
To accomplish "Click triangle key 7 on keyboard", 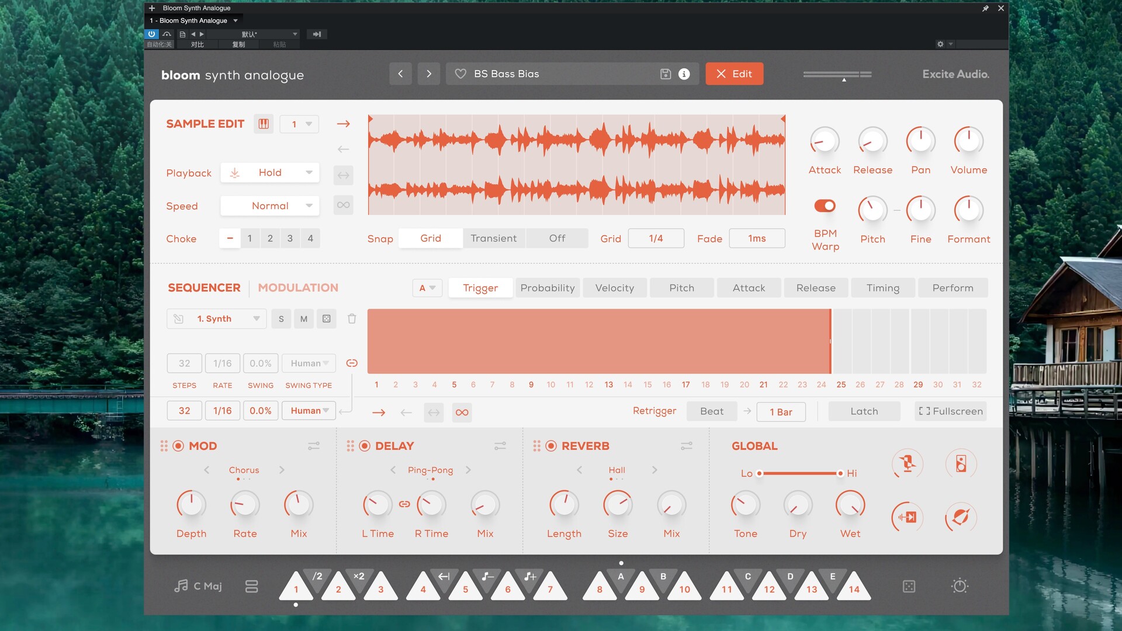I will click(550, 586).
